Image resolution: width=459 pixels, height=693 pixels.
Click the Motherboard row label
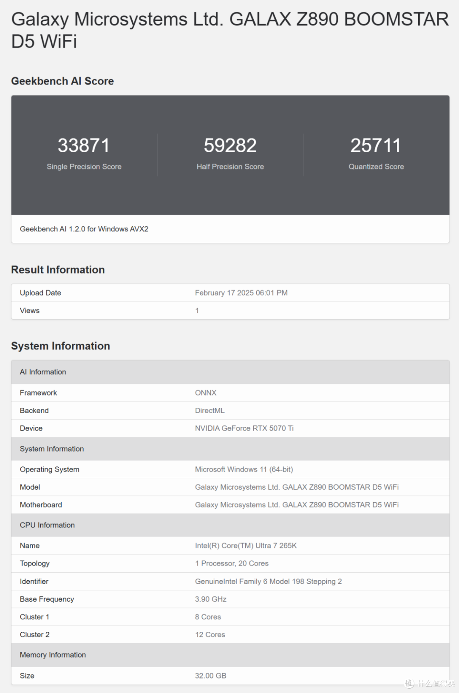click(41, 505)
